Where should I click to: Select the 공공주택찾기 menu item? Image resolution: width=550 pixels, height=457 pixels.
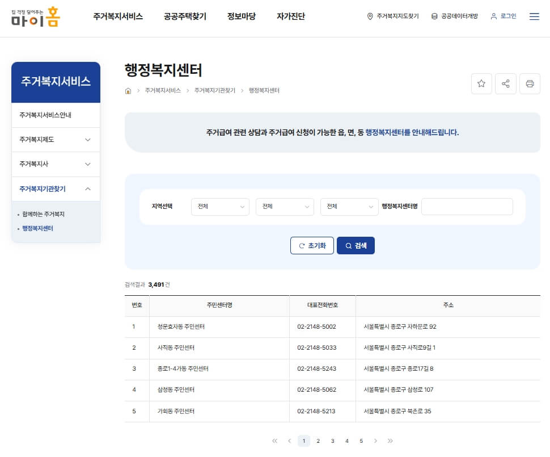[185, 16]
